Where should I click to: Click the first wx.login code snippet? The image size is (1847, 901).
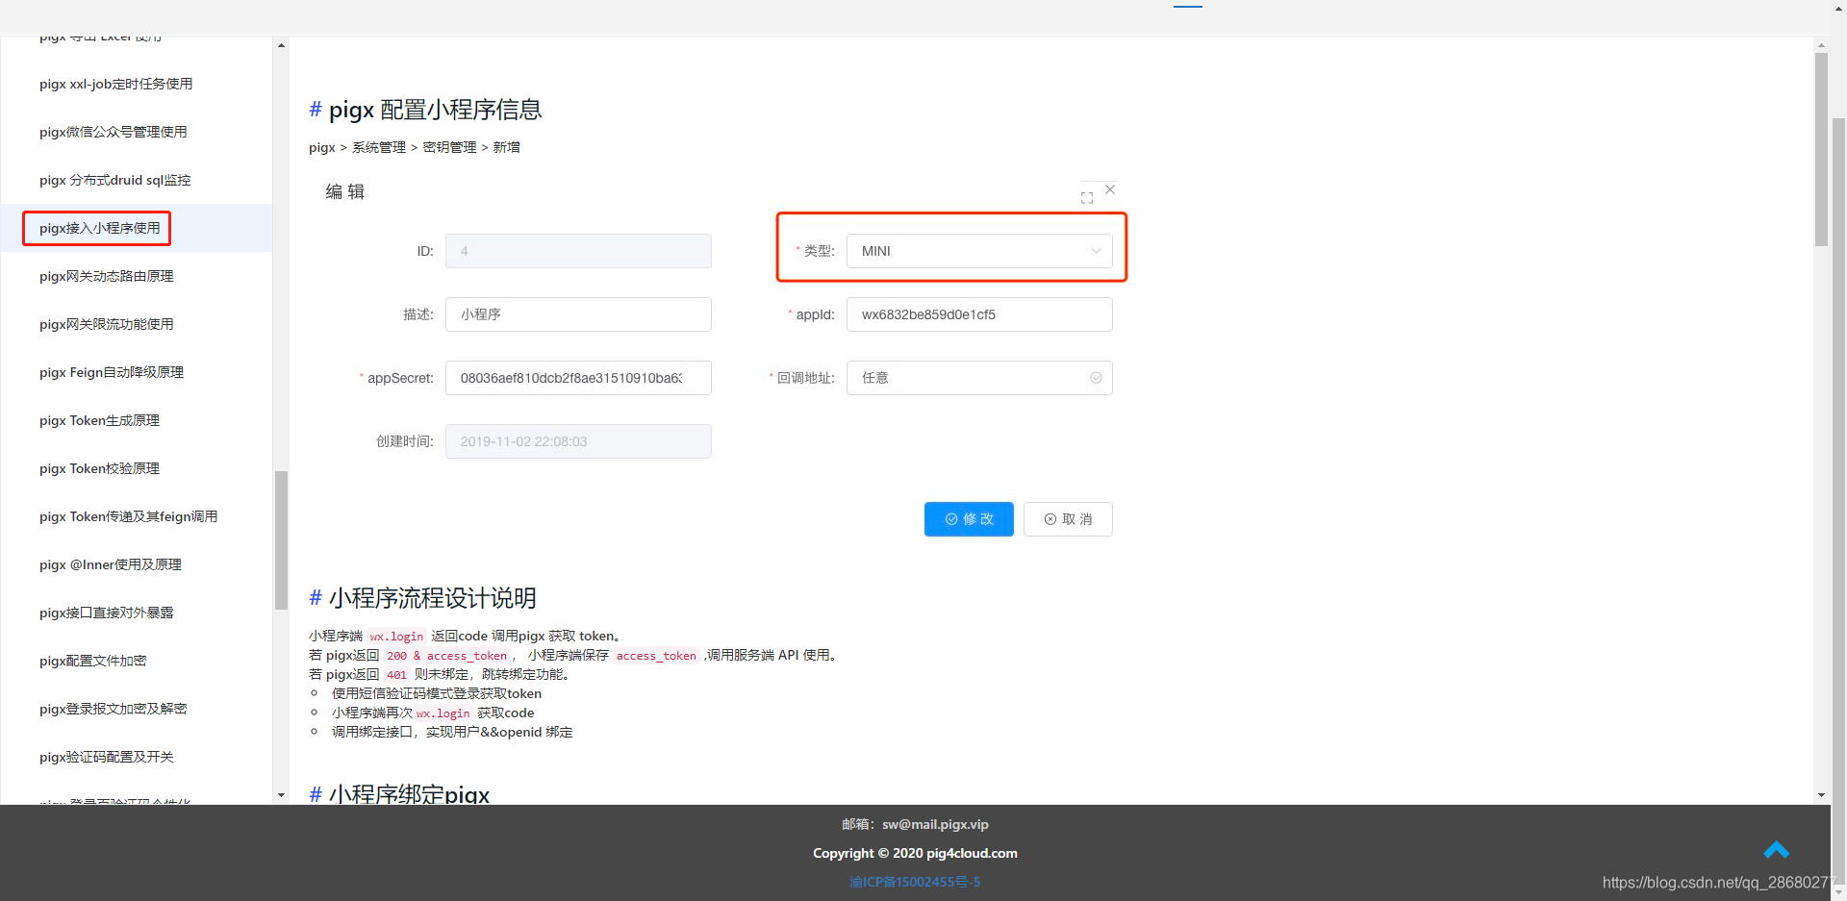tap(396, 637)
